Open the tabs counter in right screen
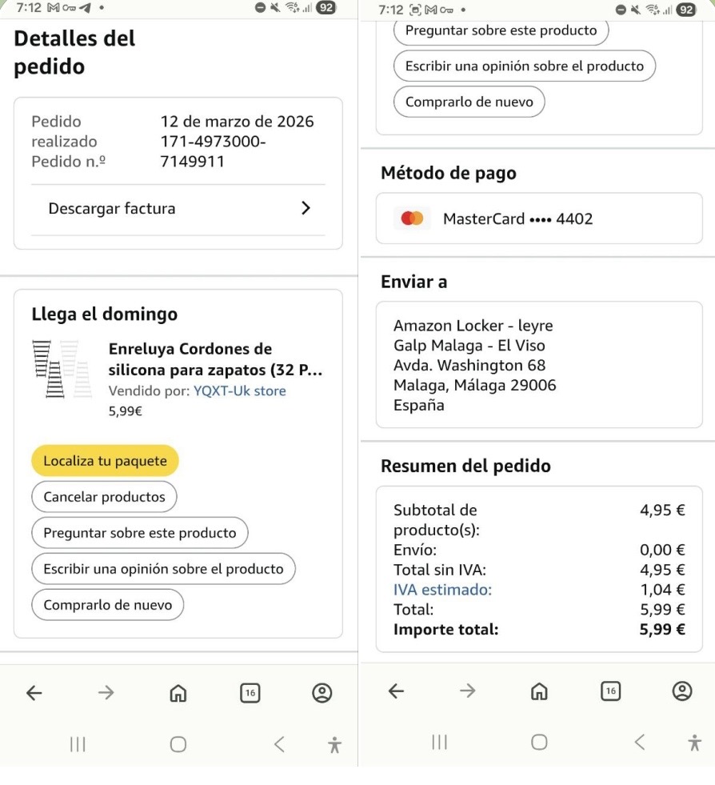 611,691
